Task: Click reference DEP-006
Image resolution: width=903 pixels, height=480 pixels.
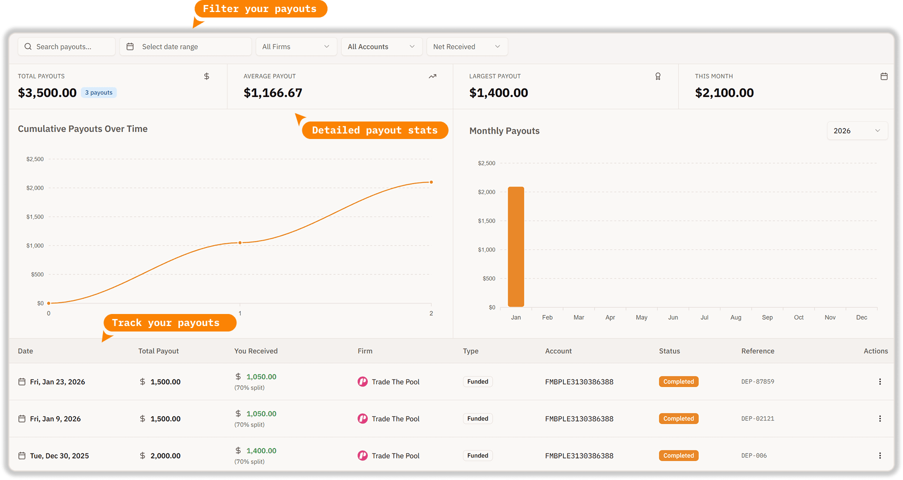Action: tap(754, 455)
